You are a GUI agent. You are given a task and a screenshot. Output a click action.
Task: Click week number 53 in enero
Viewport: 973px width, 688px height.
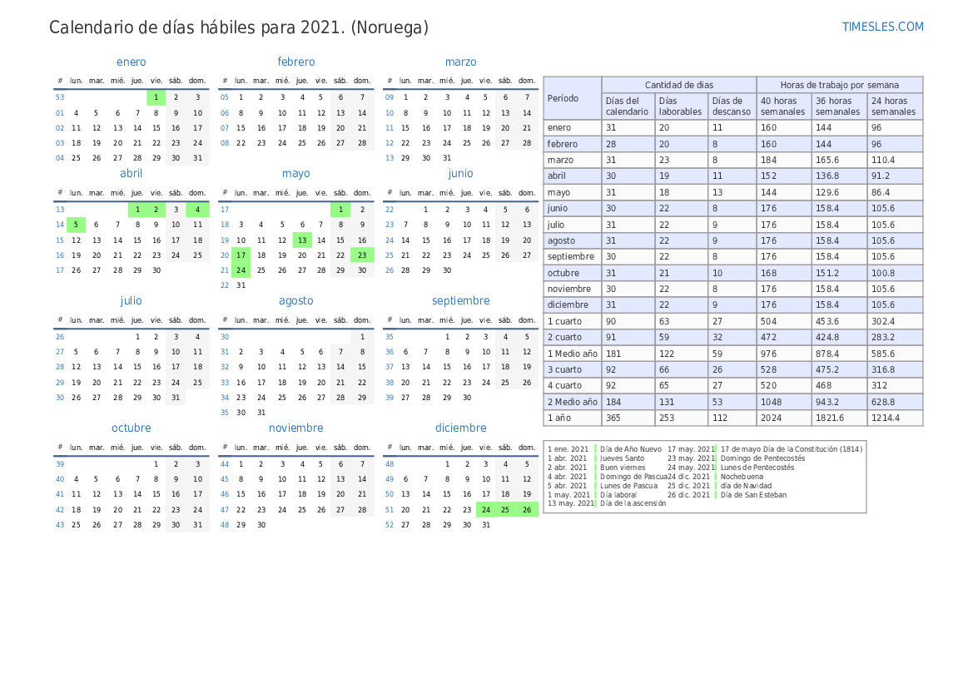pyautogui.click(x=60, y=97)
